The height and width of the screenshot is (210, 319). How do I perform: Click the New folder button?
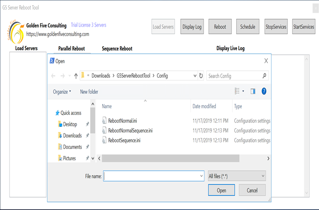coord(89,92)
